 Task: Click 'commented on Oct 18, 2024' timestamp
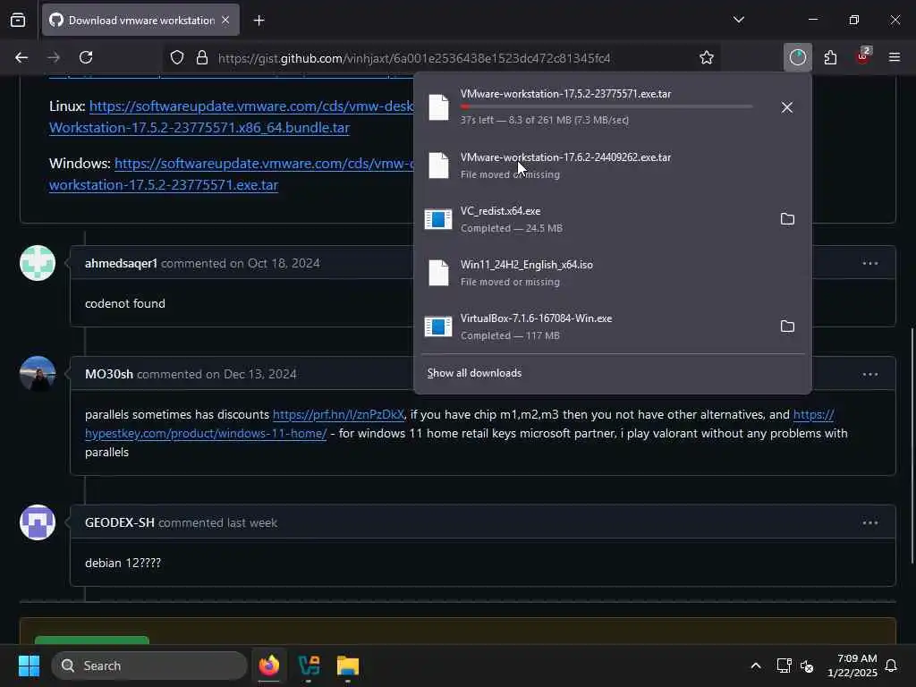point(241,264)
